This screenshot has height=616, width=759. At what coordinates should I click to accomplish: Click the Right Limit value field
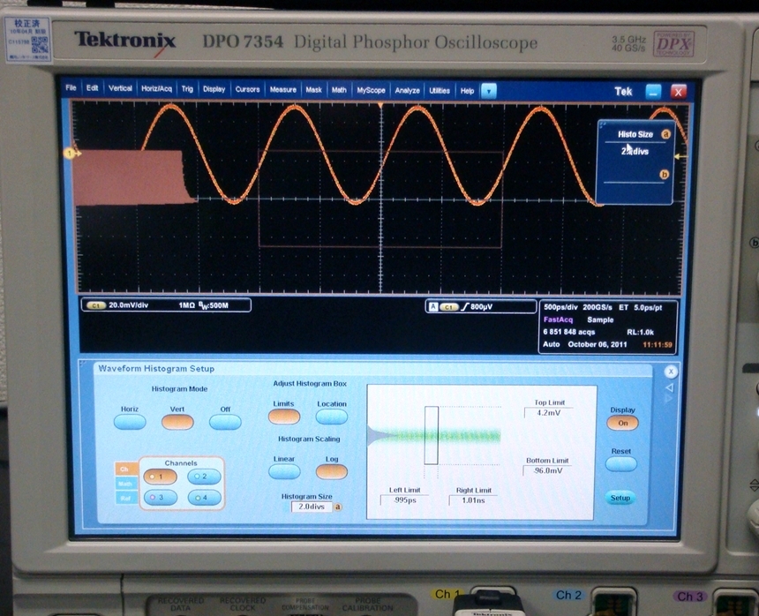pos(473,500)
